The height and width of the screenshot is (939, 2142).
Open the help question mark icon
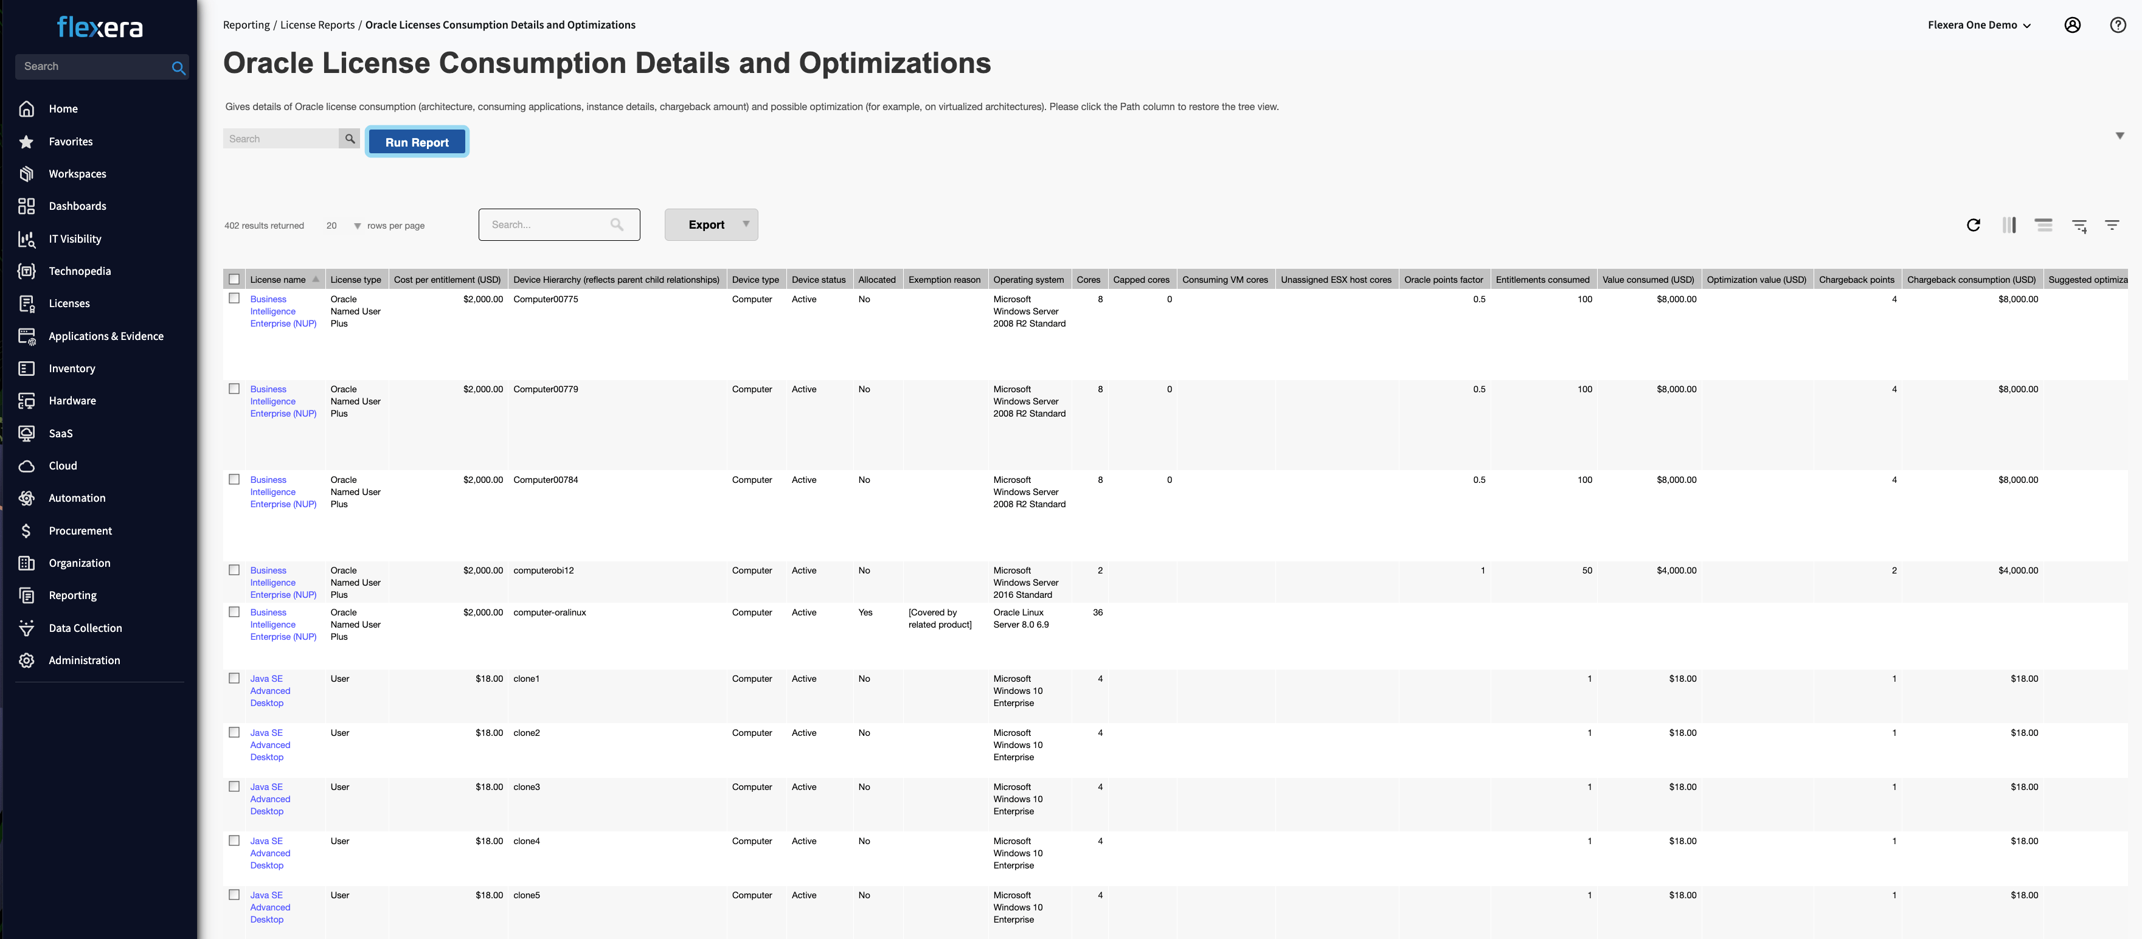[2118, 25]
